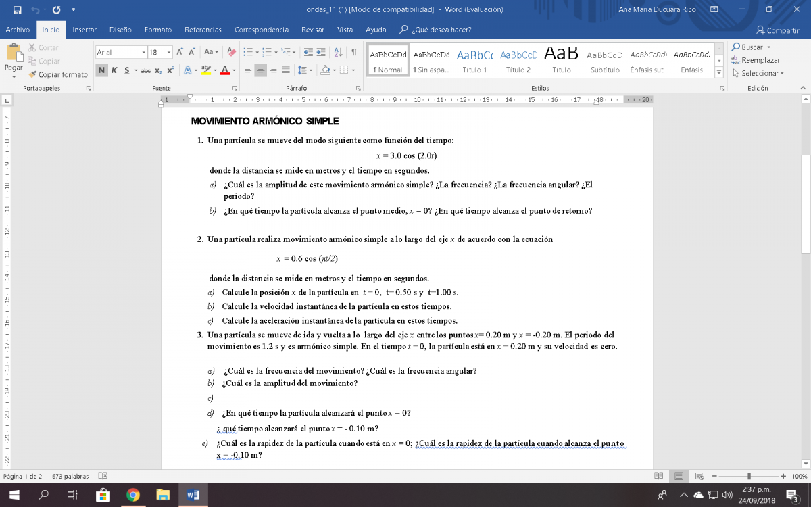The image size is (811, 507).
Task: Sort the selection alphabetically
Action: 338,52
